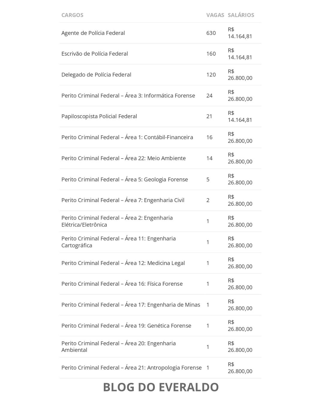Select the Agente de Polícia Federal row
The image size is (324, 406).
pyautogui.click(x=93, y=33)
